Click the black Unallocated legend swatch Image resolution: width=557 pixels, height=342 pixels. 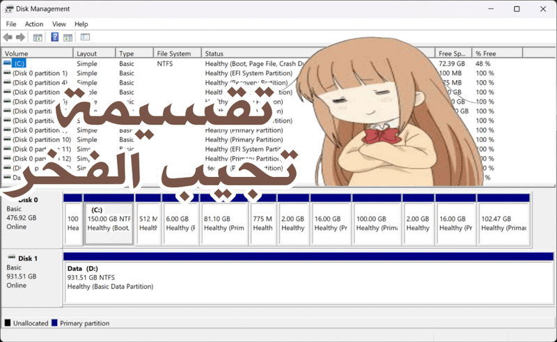coord(8,322)
